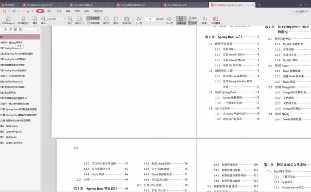Convert the document with PDF转Word

click(x=9, y=20)
